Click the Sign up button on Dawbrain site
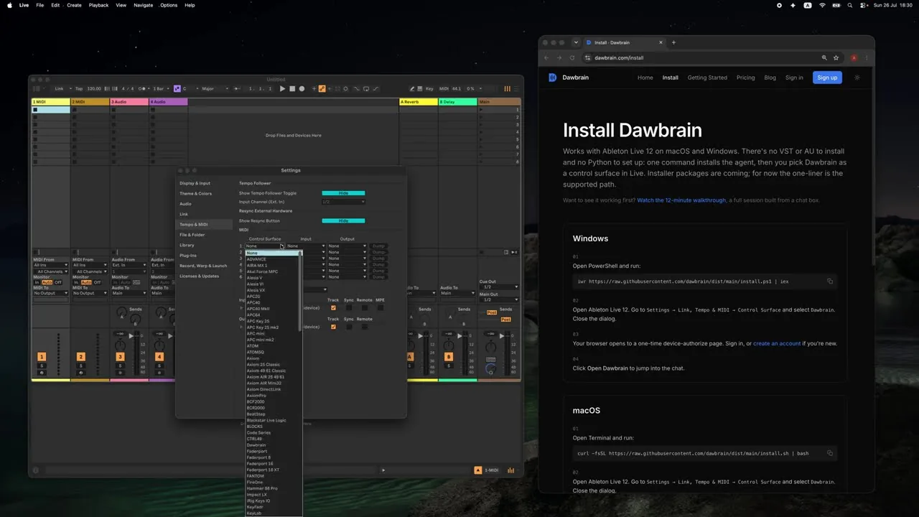 point(827,78)
